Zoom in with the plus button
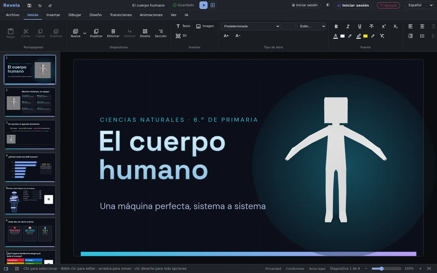The height and width of the screenshot is (273, 437). coord(420,269)
